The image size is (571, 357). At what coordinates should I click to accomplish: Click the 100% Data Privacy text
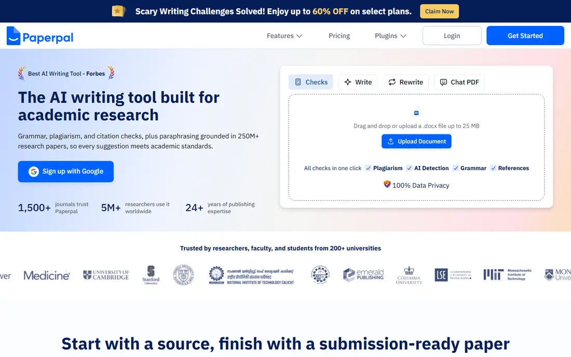click(x=420, y=185)
